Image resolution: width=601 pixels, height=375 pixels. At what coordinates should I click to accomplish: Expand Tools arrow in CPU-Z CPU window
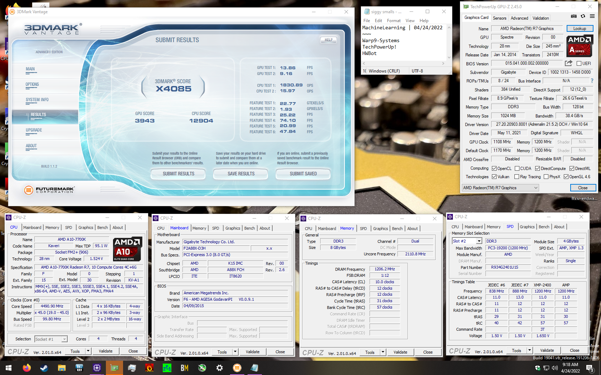coord(88,351)
